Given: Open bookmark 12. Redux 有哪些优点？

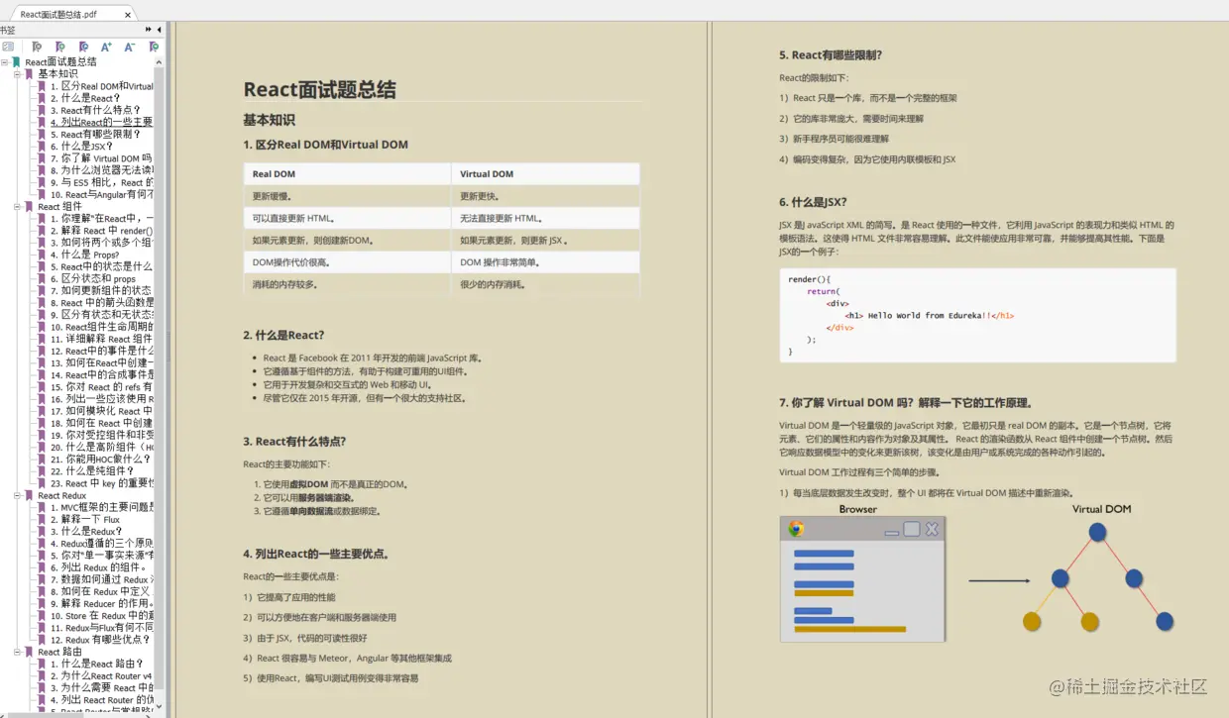Looking at the screenshot, I should tap(102, 640).
